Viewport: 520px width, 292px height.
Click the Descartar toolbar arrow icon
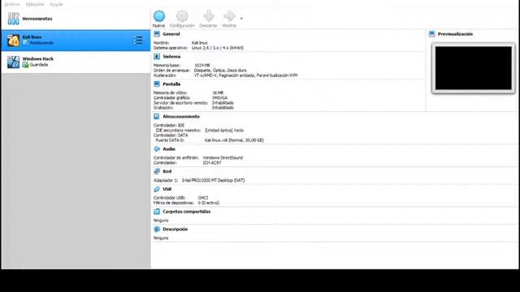[208, 16]
